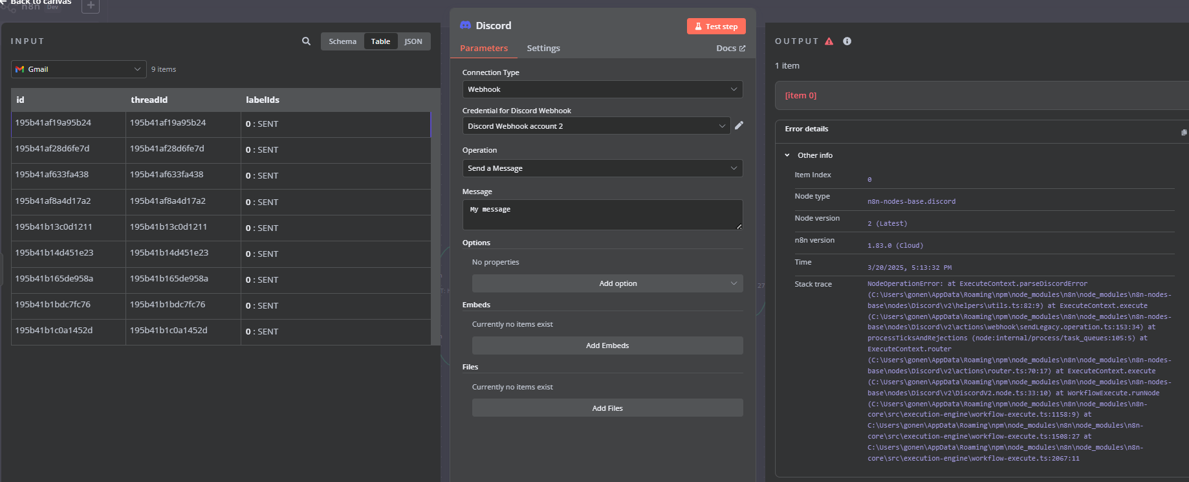Open the Settings tab
The image size is (1189, 482).
point(543,49)
